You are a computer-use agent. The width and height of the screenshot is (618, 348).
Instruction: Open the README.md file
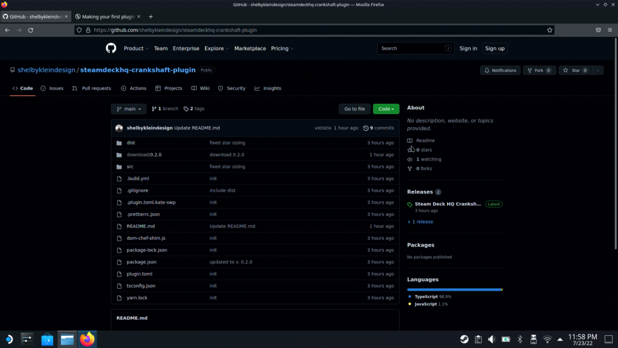click(141, 226)
